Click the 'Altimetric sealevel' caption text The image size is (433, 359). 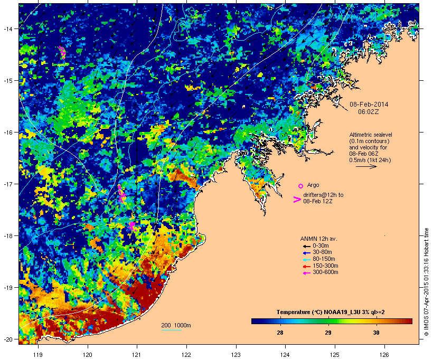coord(371,135)
